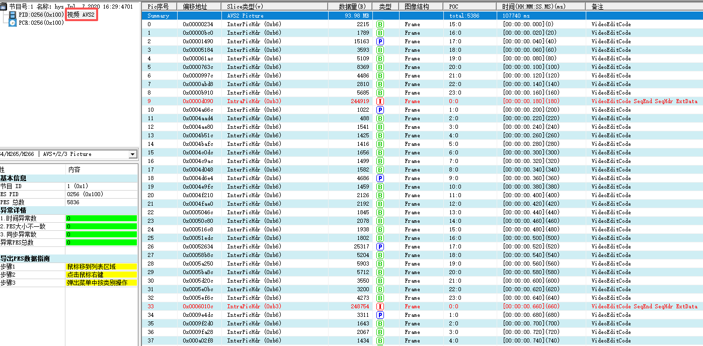
Task: Select the 节目号:1 program tree node
Action: tap(70, 7)
